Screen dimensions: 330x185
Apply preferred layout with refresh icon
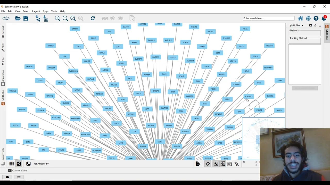(x=93, y=18)
